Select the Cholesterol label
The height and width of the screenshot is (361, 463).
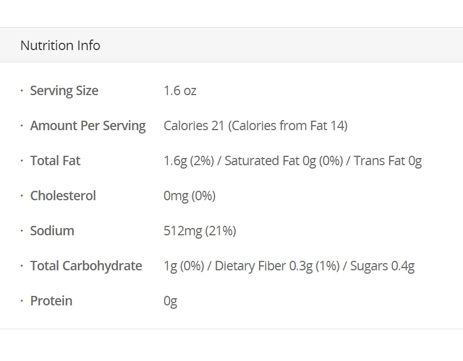coord(63,196)
